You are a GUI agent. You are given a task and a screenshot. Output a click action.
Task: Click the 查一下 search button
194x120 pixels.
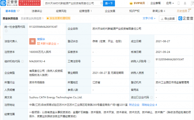tap(109, 3)
